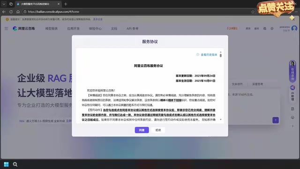Go to the browser home page icon
The image size is (300, 169).
pyautogui.click(x=18, y=12)
